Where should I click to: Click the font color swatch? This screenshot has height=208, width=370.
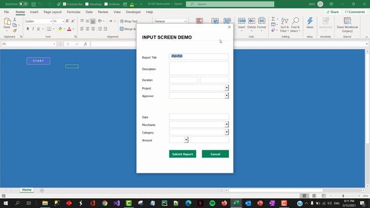point(69,29)
